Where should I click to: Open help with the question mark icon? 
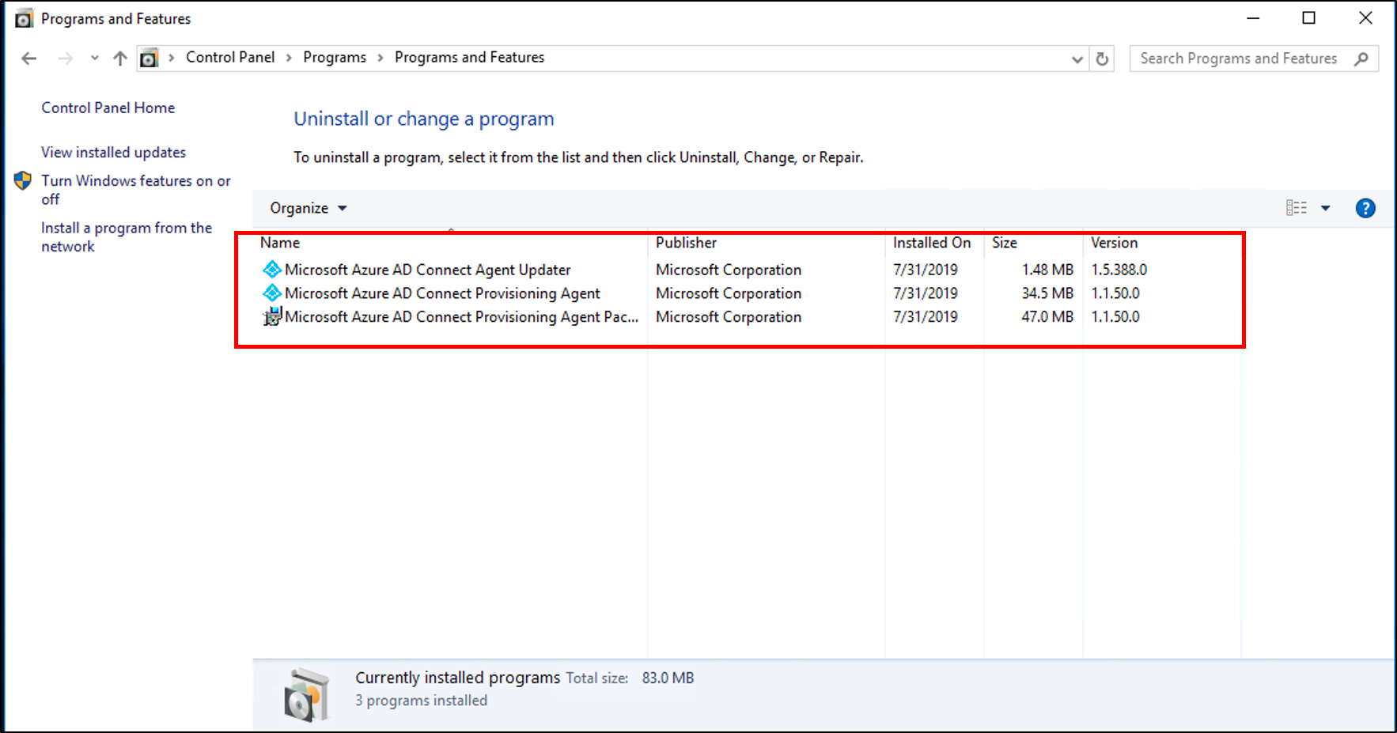(x=1365, y=208)
